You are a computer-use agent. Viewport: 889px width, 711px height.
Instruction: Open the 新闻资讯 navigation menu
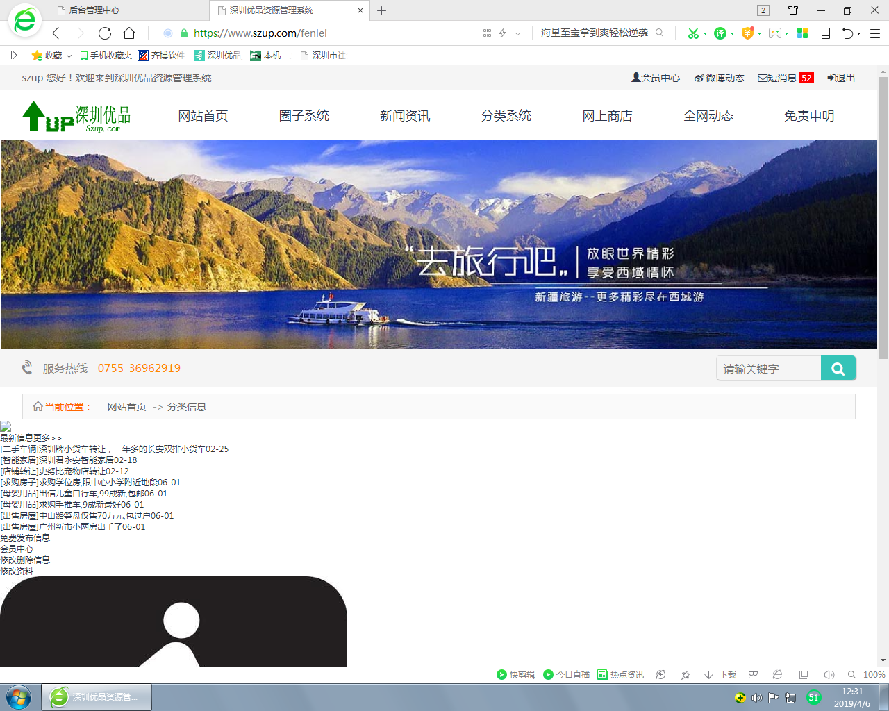click(x=405, y=116)
